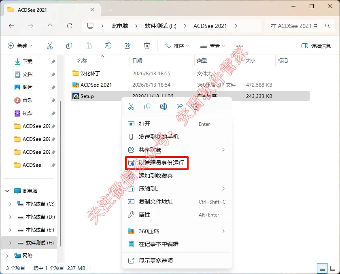Click the Copy icon in the context menu

147,106
